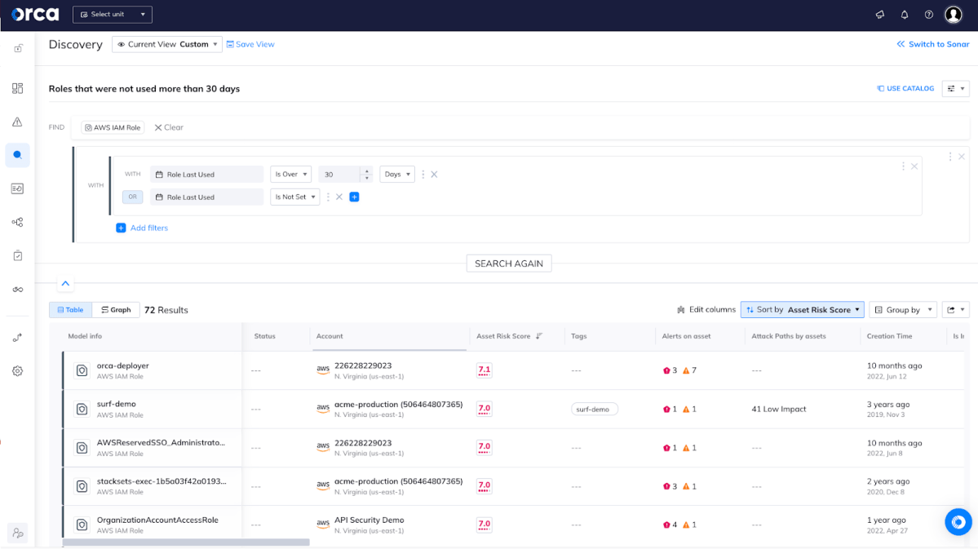Close the inner filter group
The image size is (978, 549).
(x=914, y=166)
